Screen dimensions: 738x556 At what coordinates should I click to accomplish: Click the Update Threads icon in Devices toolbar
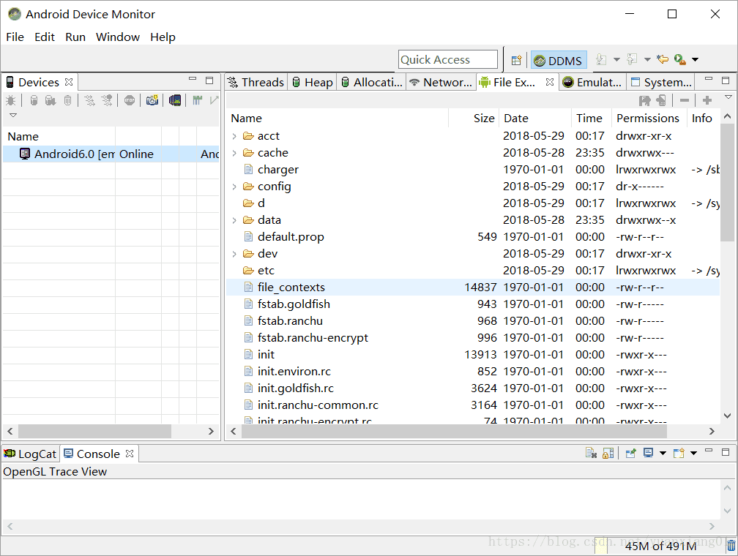tap(89, 100)
